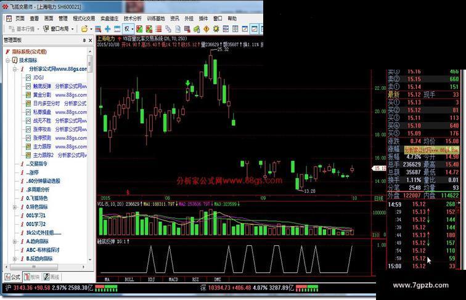The image size is (466, 300).
Task: Click the yellow warning diamond icon
Action: tap(206, 29)
